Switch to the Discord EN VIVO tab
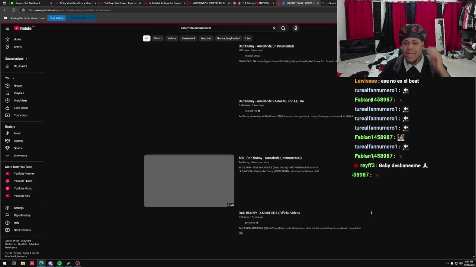 pyautogui.click(x=254, y=3)
